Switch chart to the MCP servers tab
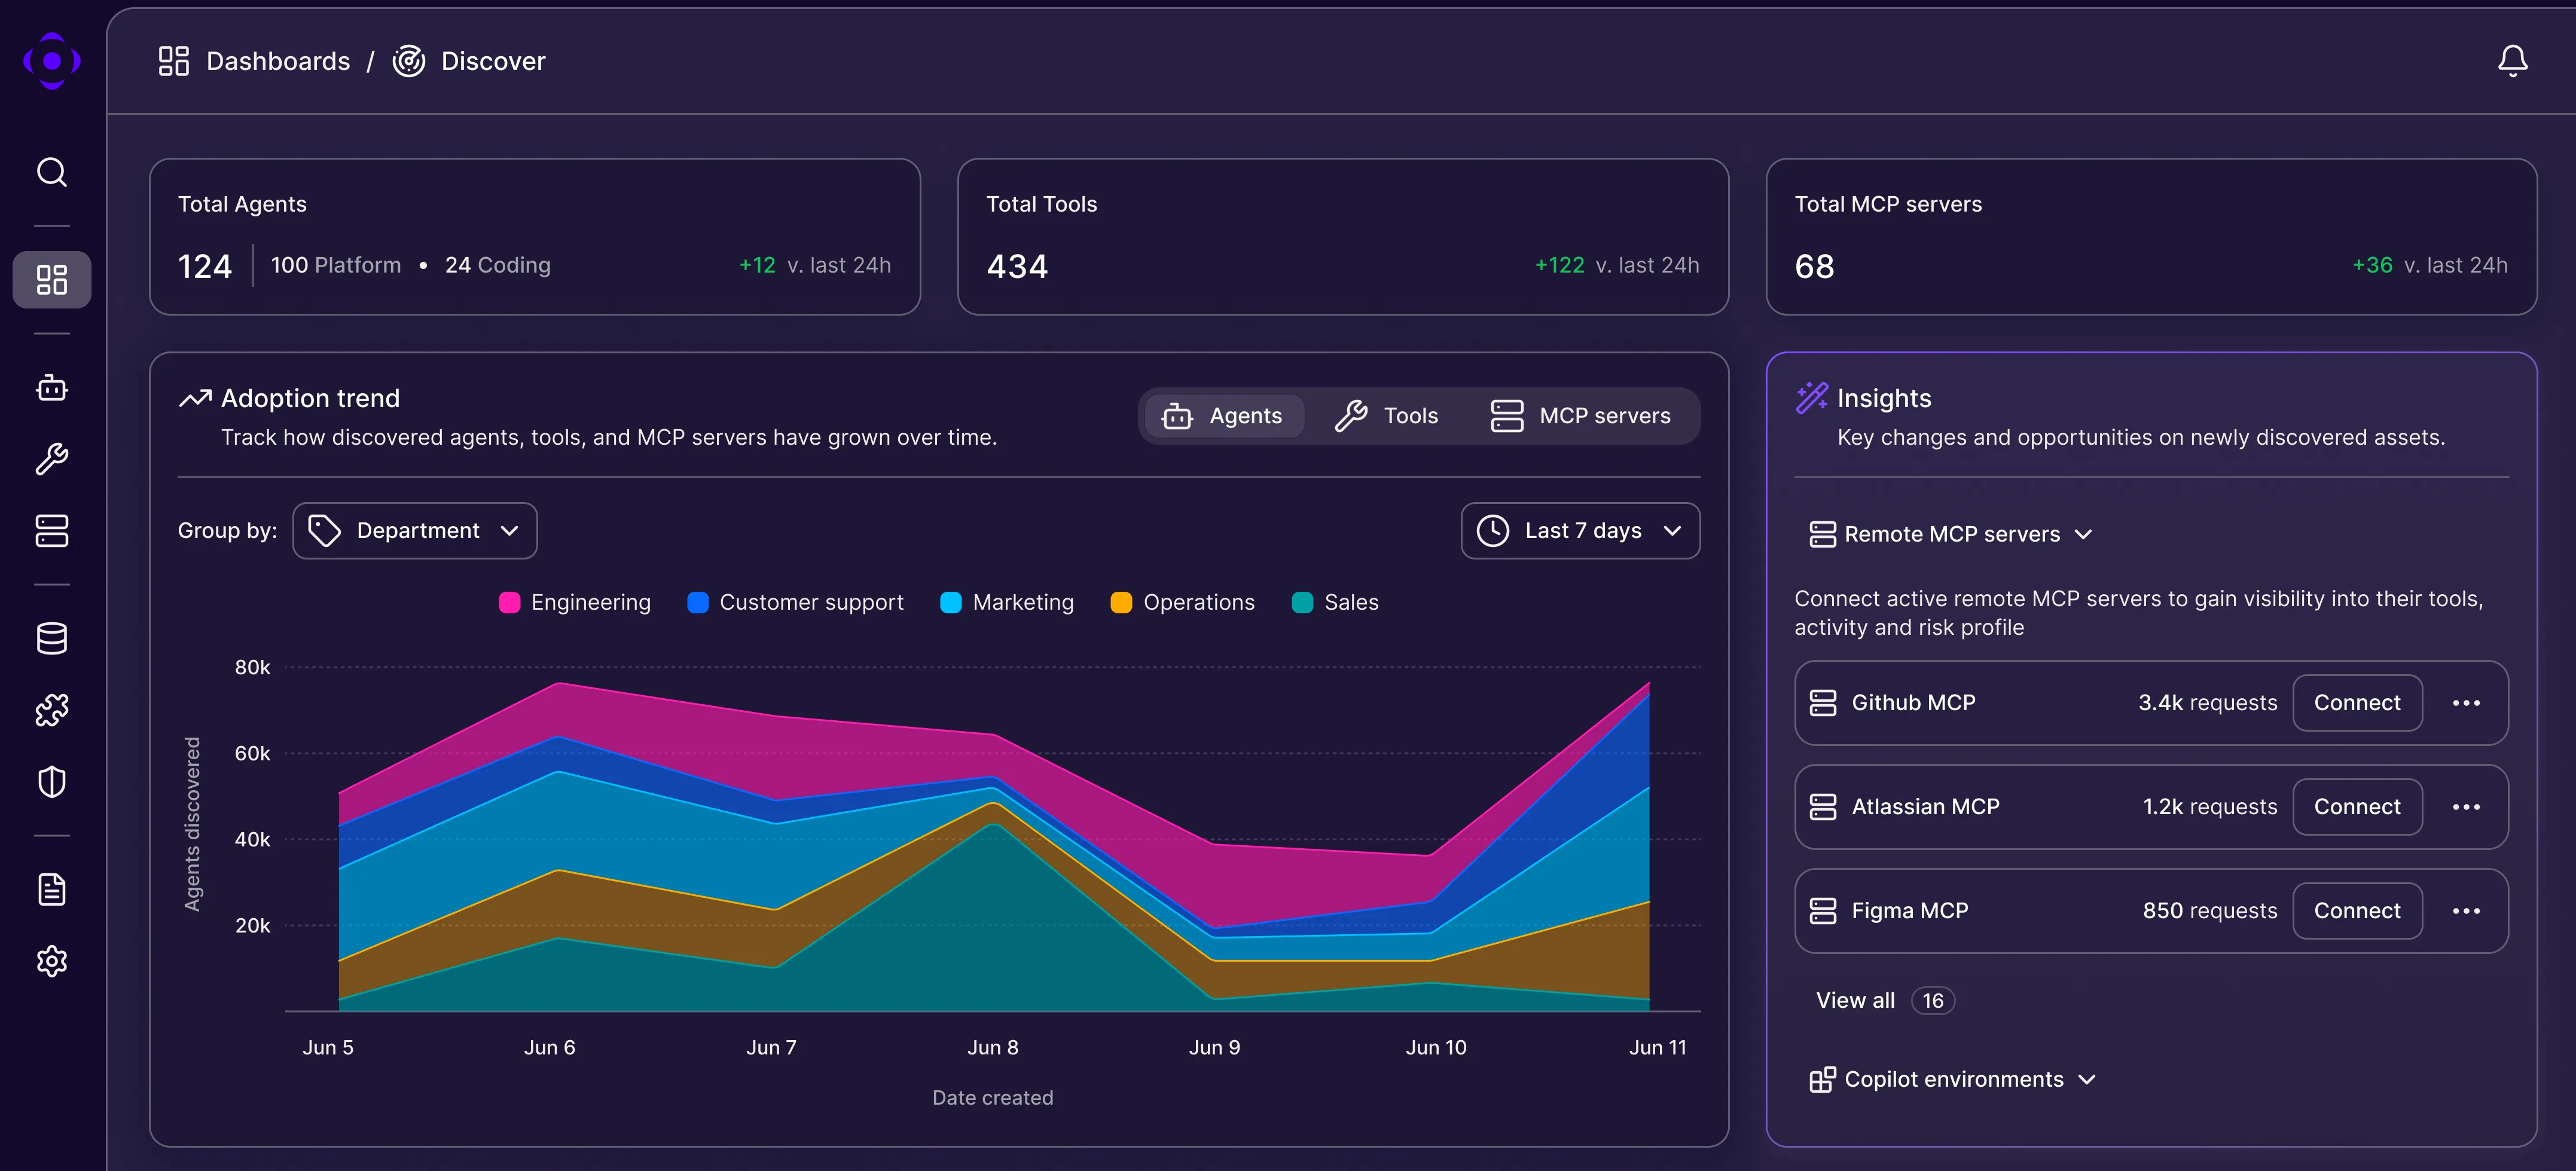 (x=1581, y=416)
